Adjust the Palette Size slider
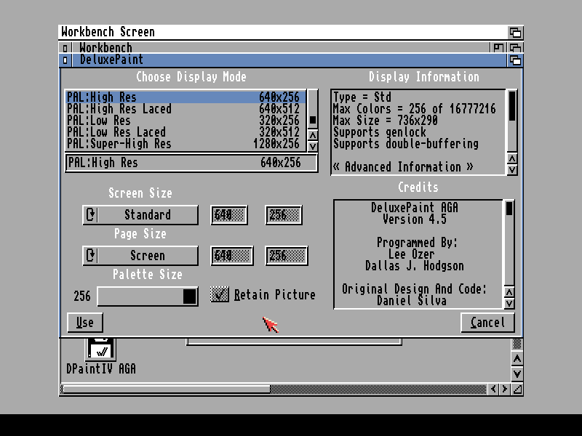Screen dimensions: 582x436 coord(148,296)
